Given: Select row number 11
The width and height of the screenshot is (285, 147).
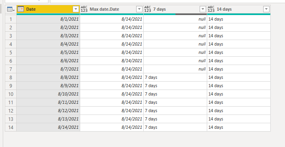Looking at the screenshot, I should click(x=11, y=102).
